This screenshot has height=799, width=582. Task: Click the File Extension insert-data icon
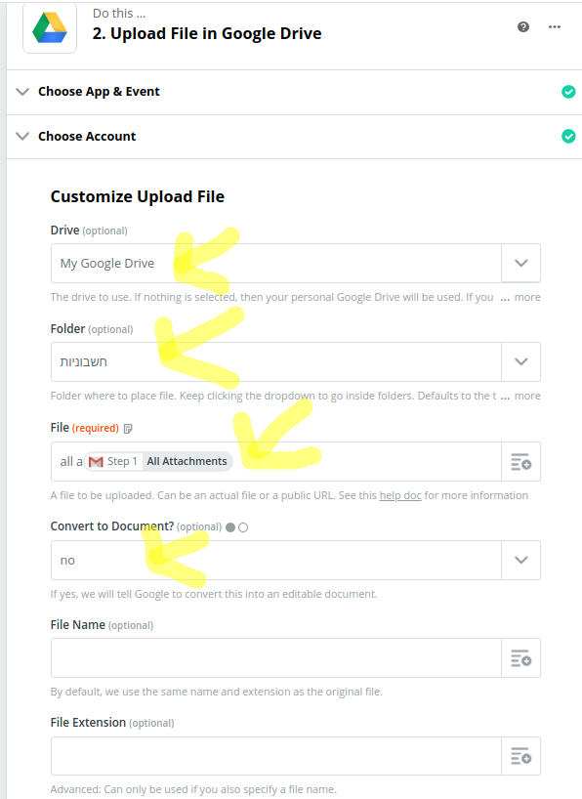click(520, 756)
